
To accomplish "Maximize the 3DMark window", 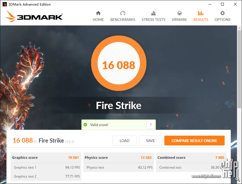I will pyautogui.click(x=222, y=4).
